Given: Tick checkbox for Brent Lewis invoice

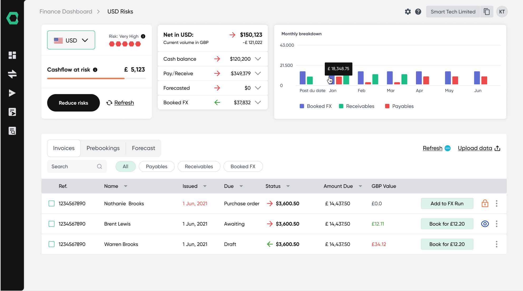Looking at the screenshot, I should point(51,224).
